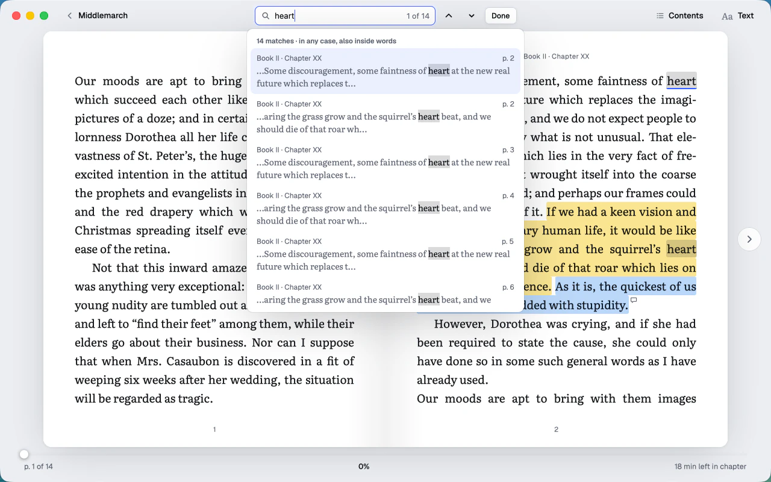Click highlighted "heart" after "faintness of" on right page
Image resolution: width=771 pixels, height=482 pixels.
(x=681, y=81)
